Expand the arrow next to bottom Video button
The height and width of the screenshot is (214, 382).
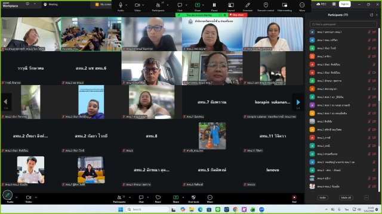coord(36,197)
